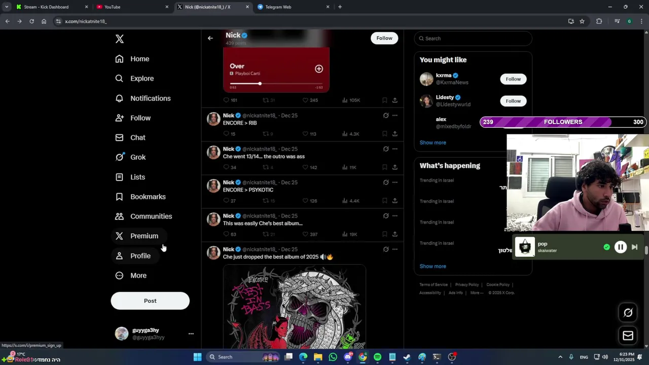Image resolution: width=649 pixels, height=365 pixels.
Task: Open Spotify from the Windows taskbar
Action: tap(377, 357)
